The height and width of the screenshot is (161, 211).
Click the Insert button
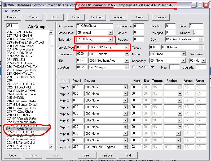(x=87, y=155)
